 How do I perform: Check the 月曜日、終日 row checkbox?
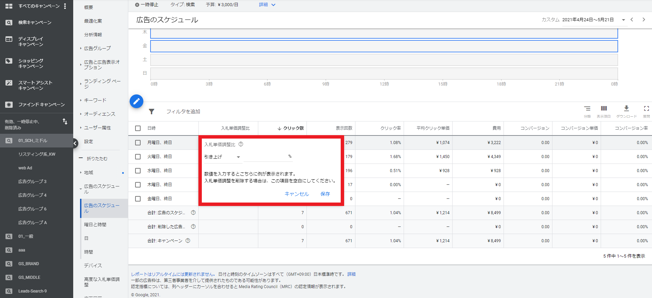tap(138, 143)
